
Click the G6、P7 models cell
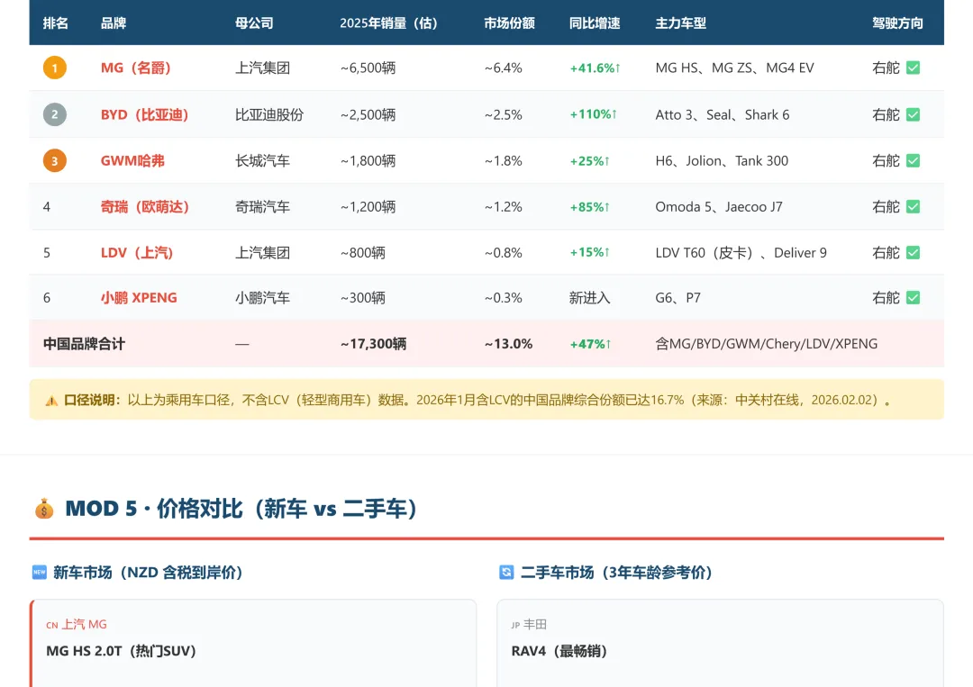tap(677, 298)
